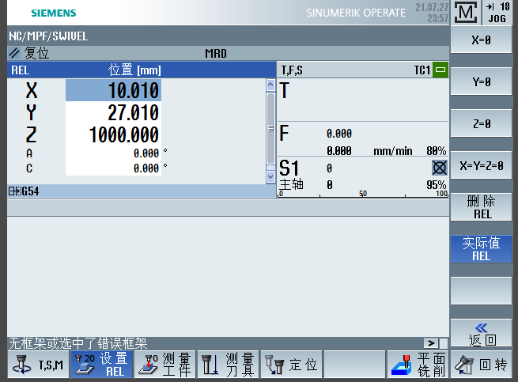Click the 删除 REL softkey
518x382 pixels.
481,207
